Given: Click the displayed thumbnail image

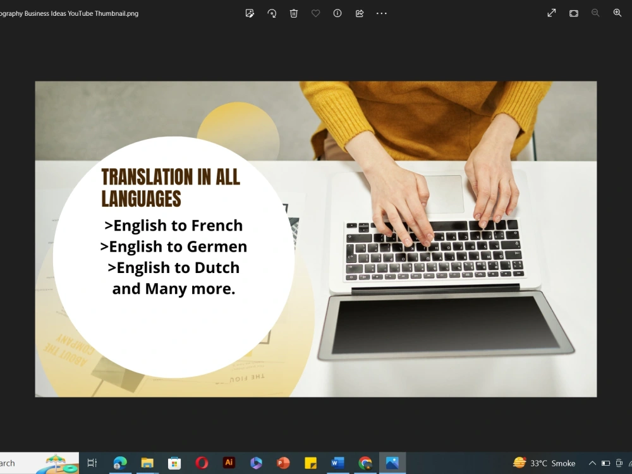Looking at the screenshot, I should [316, 239].
